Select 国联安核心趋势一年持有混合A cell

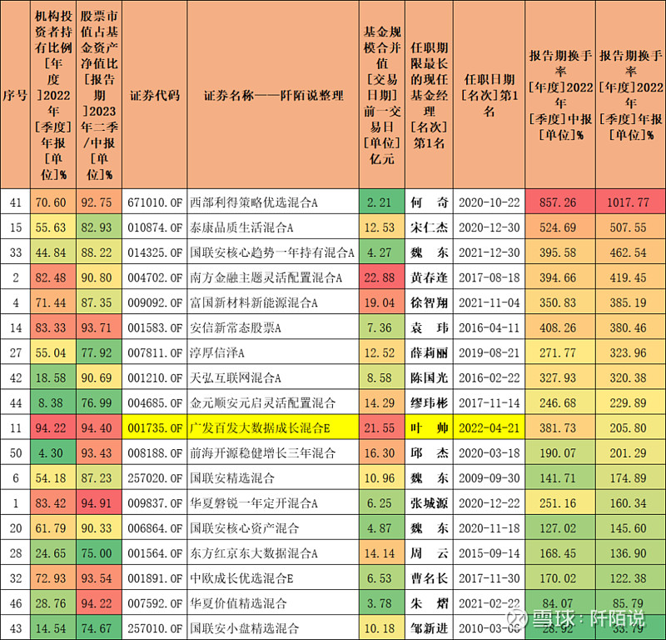tap(272, 252)
